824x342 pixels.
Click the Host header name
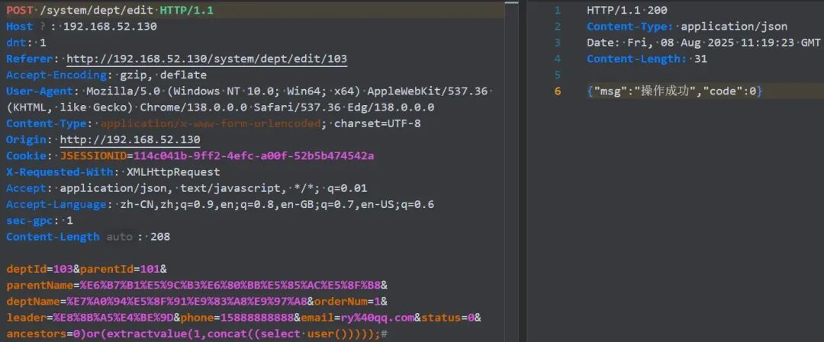pyautogui.click(x=19, y=26)
